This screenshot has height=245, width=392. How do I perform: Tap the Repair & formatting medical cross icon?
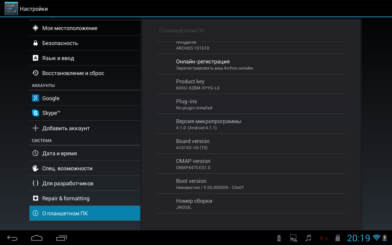[36, 198]
